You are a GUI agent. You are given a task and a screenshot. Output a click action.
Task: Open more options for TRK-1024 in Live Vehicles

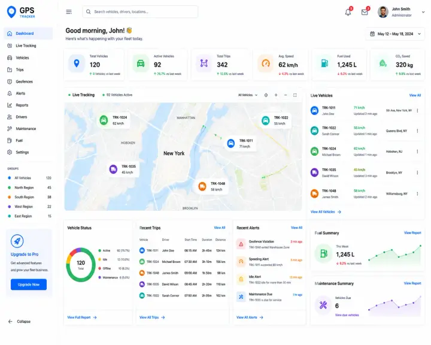pos(417,152)
